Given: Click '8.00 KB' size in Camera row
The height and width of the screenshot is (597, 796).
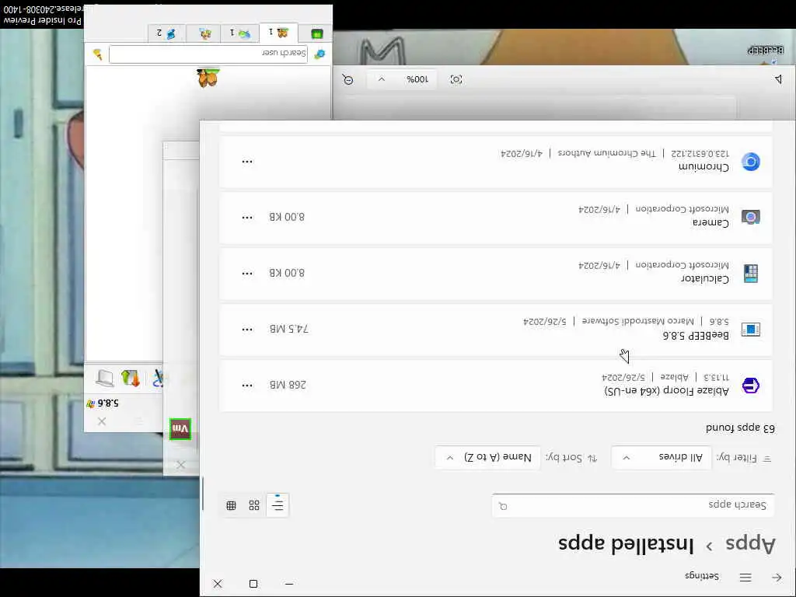Looking at the screenshot, I should point(287,217).
